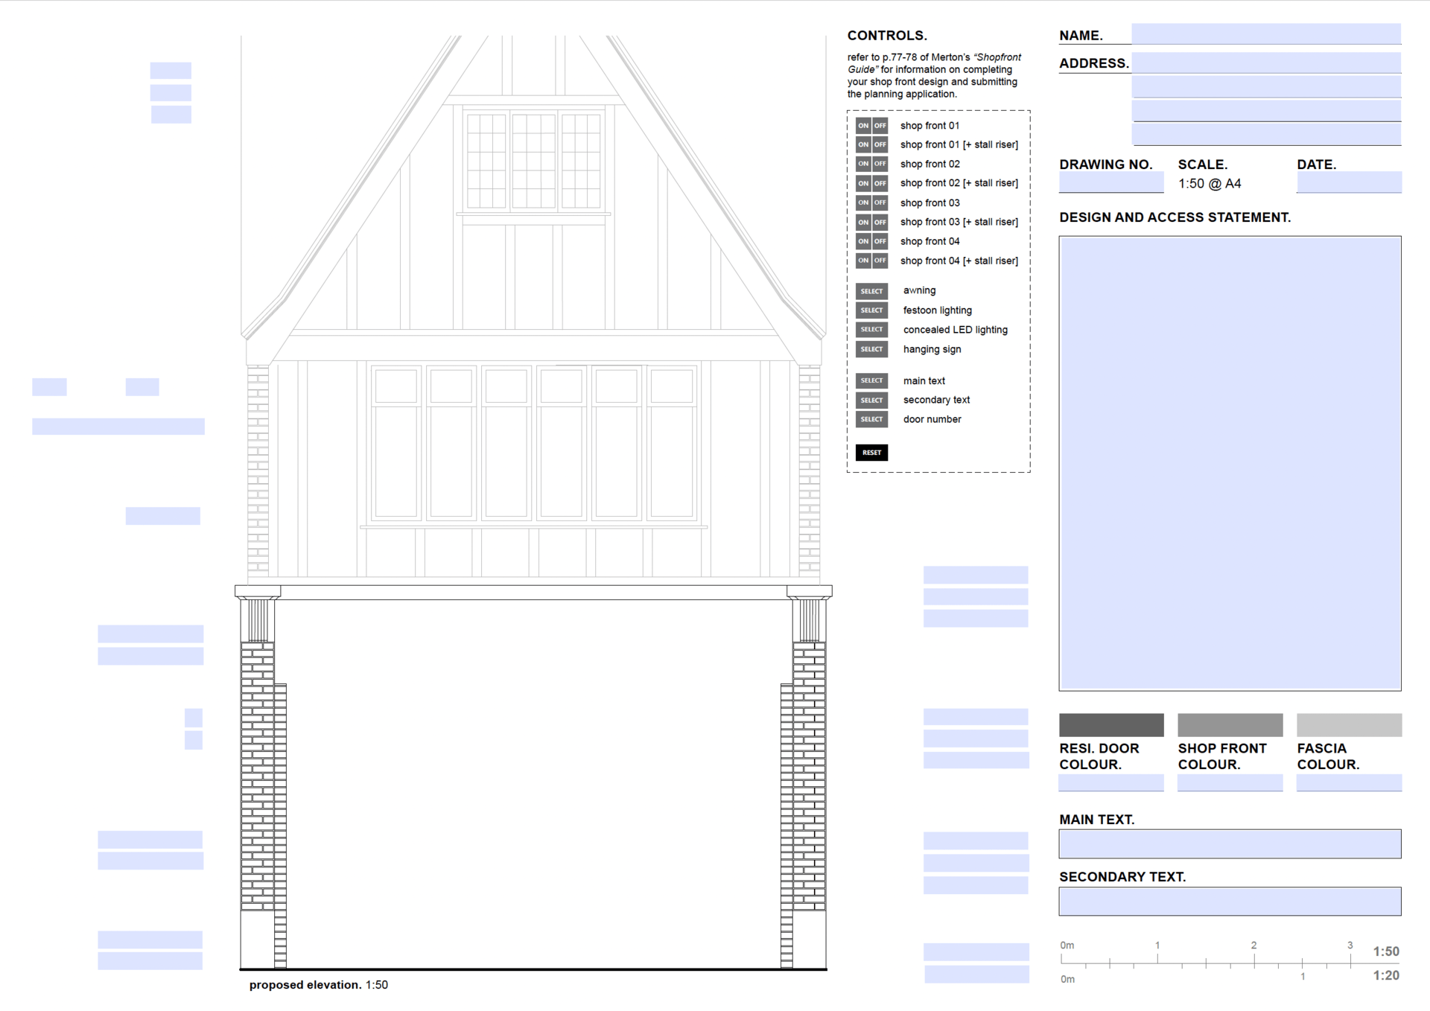Click the MAIN TEXT input field

pyautogui.click(x=1230, y=843)
